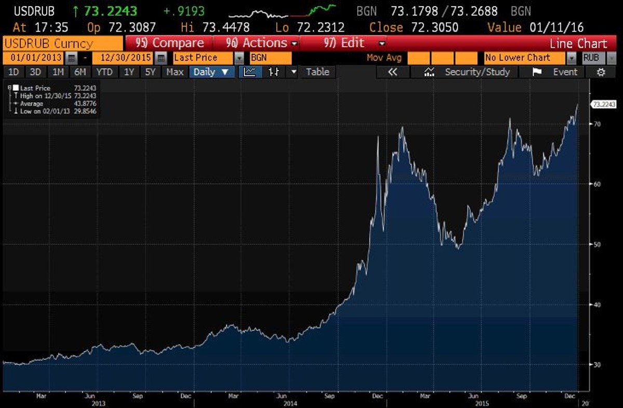The width and height of the screenshot is (623, 408).
Task: Open the chart settings gear
Action: [x=601, y=72]
